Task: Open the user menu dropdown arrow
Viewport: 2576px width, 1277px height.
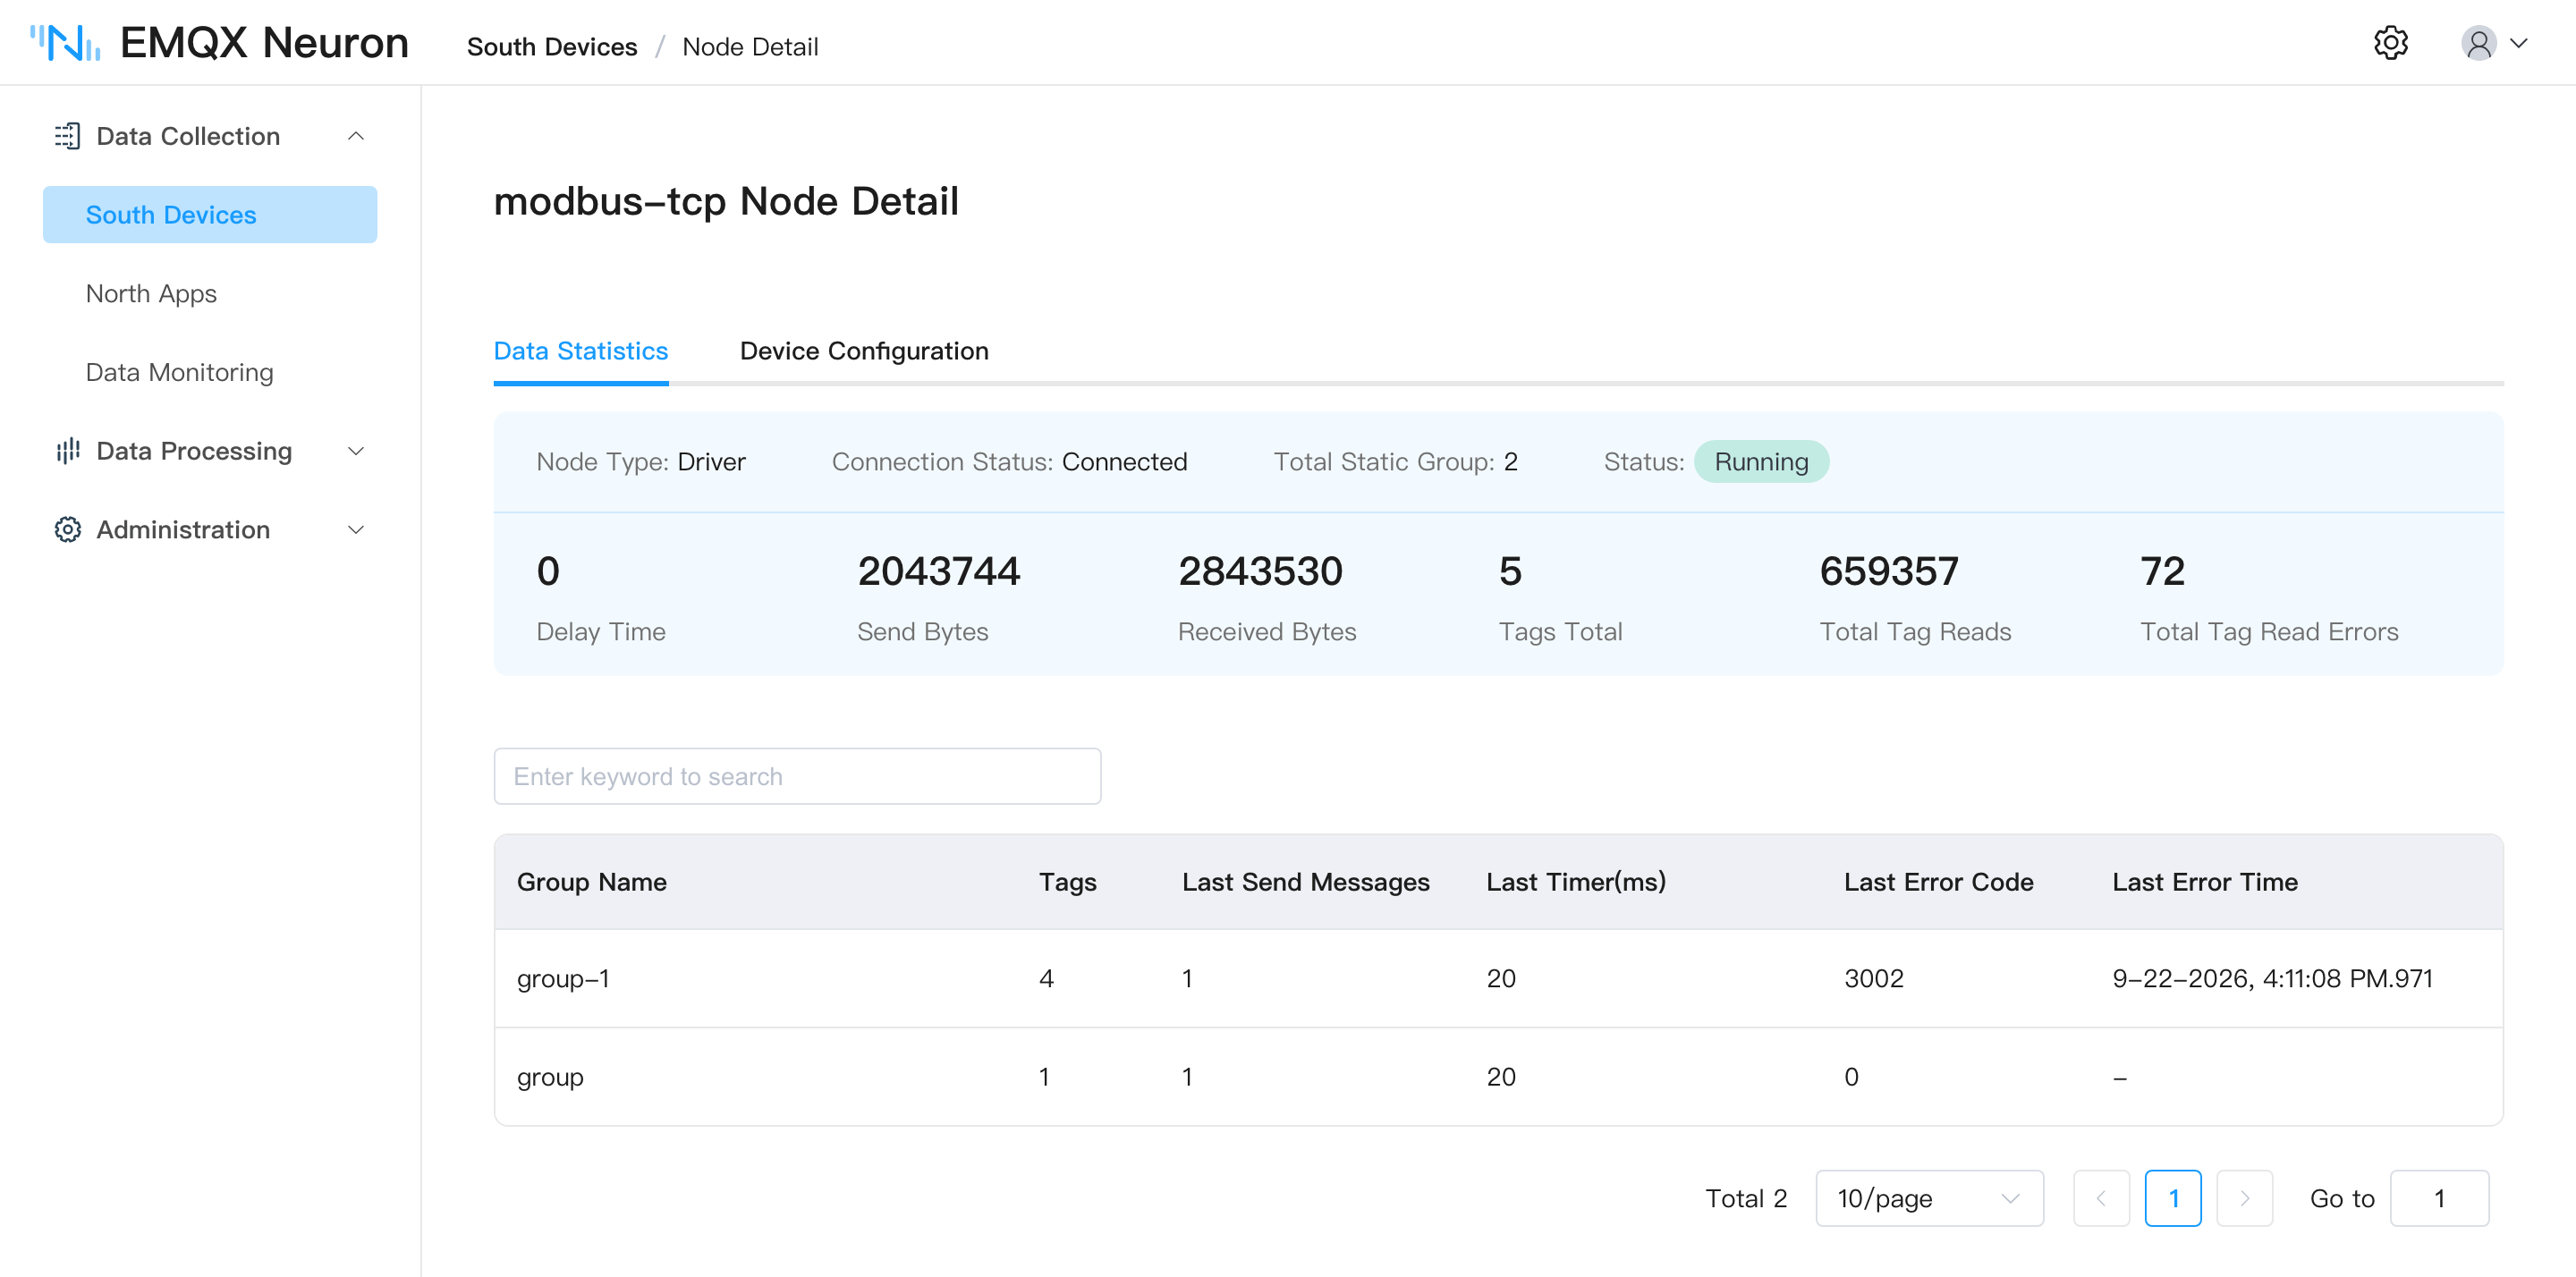Action: (2519, 43)
